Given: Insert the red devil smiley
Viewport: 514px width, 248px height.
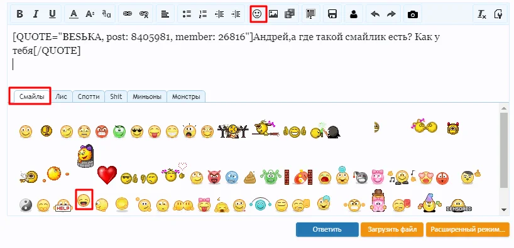Looking at the screenshot, I should pos(215,177).
